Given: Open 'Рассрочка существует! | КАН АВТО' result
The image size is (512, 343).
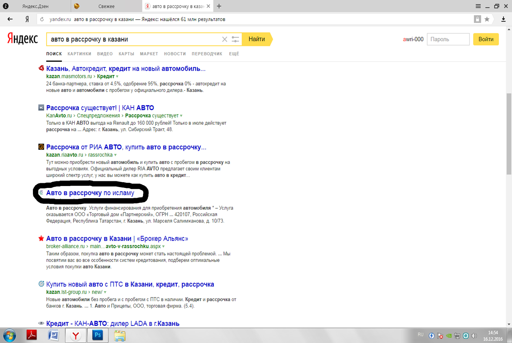Looking at the screenshot, I should click(100, 108).
